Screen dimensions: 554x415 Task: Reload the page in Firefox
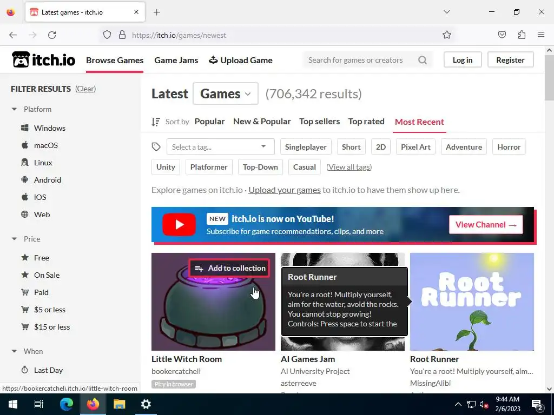pyautogui.click(x=52, y=35)
